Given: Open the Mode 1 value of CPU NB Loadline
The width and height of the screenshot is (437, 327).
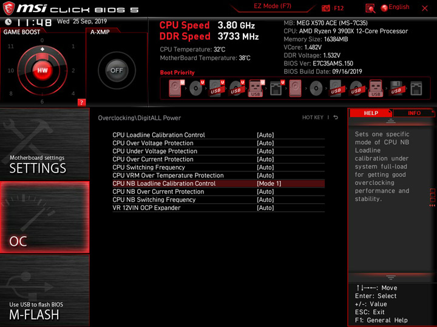Looking at the screenshot, I should [269, 183].
